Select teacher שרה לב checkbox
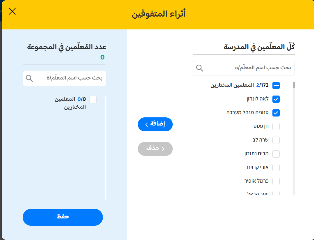The width and height of the screenshot is (314, 240). [x=276, y=140]
